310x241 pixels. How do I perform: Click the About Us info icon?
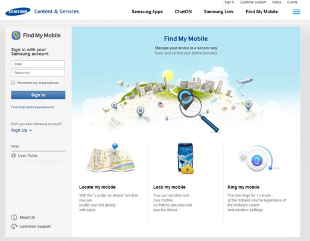[14, 218]
